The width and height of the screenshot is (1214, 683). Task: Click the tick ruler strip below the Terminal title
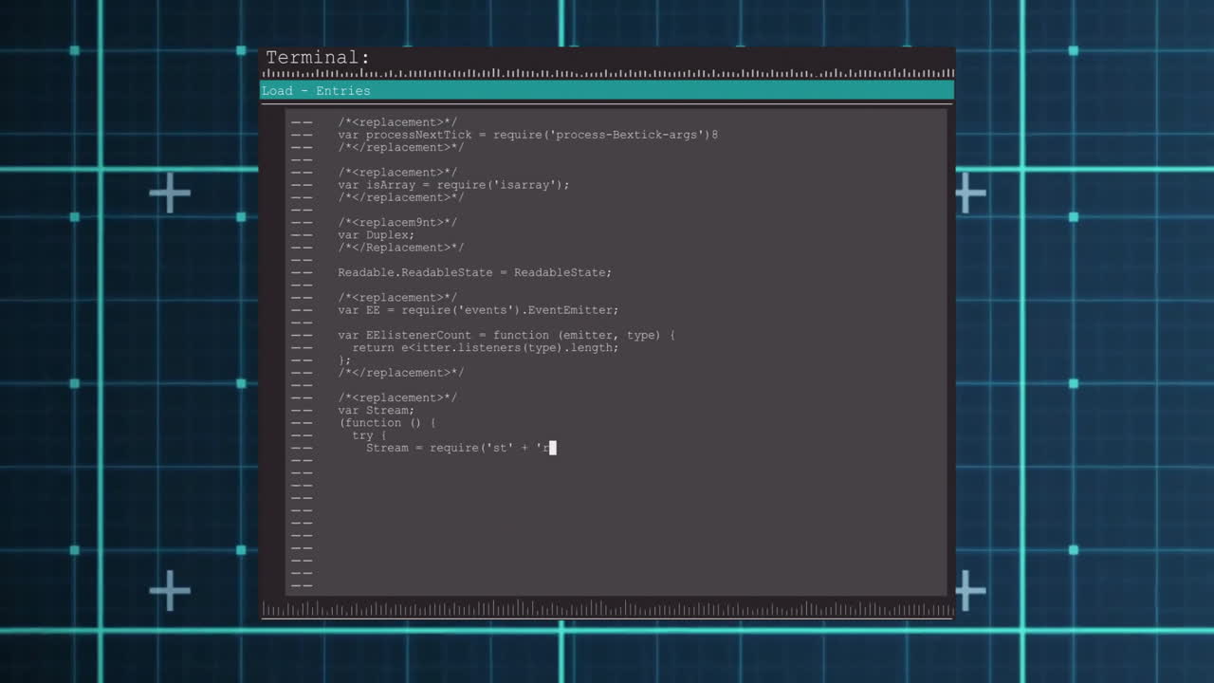pyautogui.click(x=607, y=73)
